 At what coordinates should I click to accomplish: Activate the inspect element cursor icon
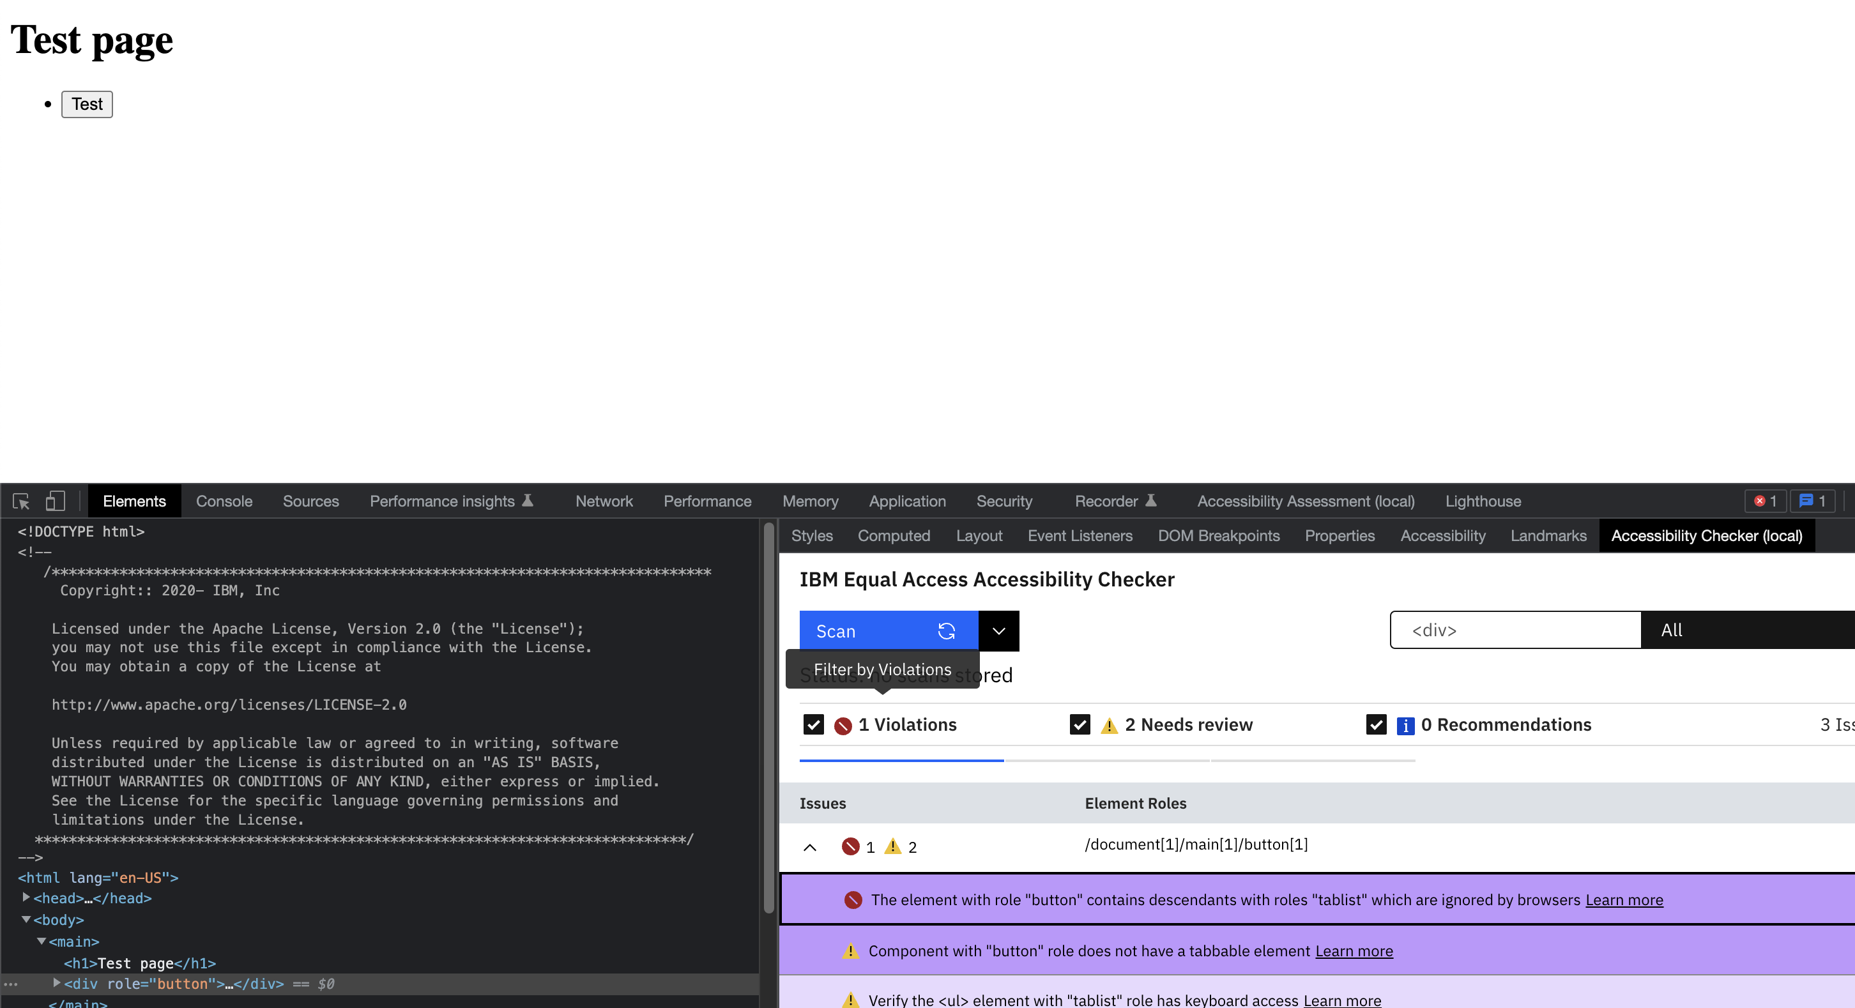pos(19,500)
